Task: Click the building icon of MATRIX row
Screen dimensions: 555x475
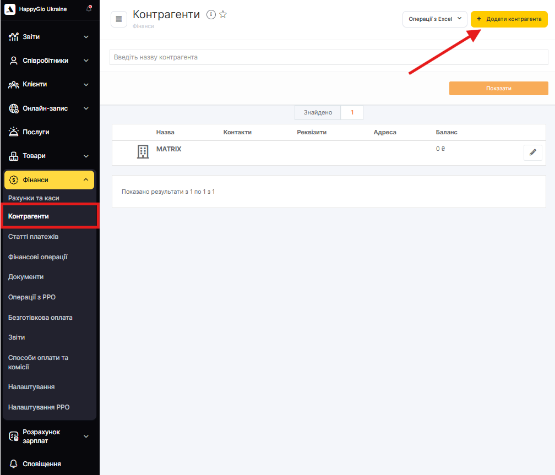Action: click(143, 152)
